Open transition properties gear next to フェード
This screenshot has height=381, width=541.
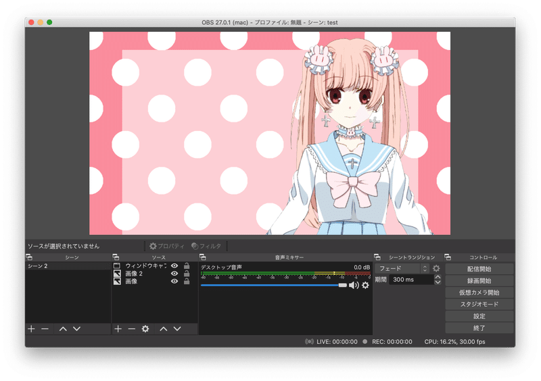[436, 268]
